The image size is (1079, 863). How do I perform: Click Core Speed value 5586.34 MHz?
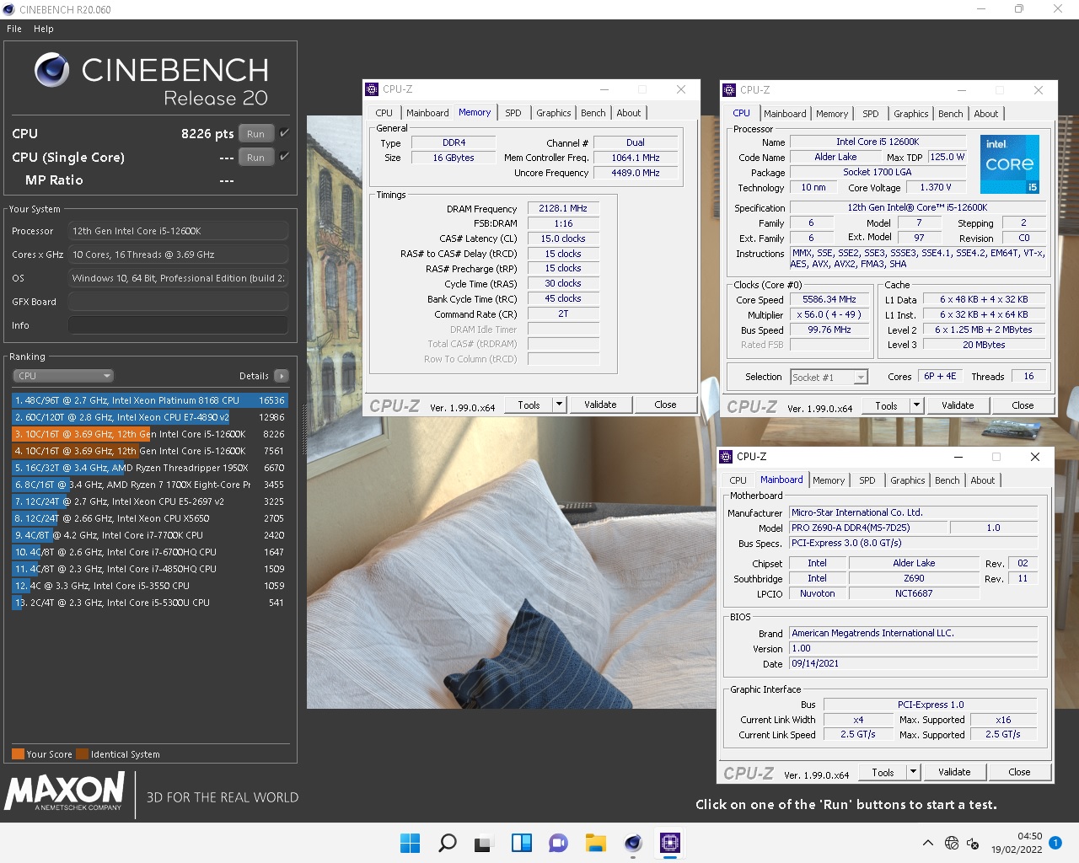(829, 299)
